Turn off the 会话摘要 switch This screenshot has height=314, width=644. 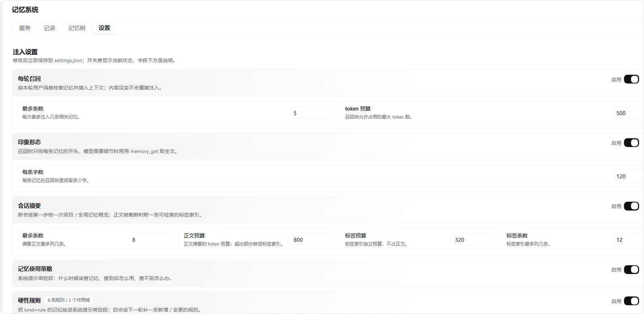point(631,206)
